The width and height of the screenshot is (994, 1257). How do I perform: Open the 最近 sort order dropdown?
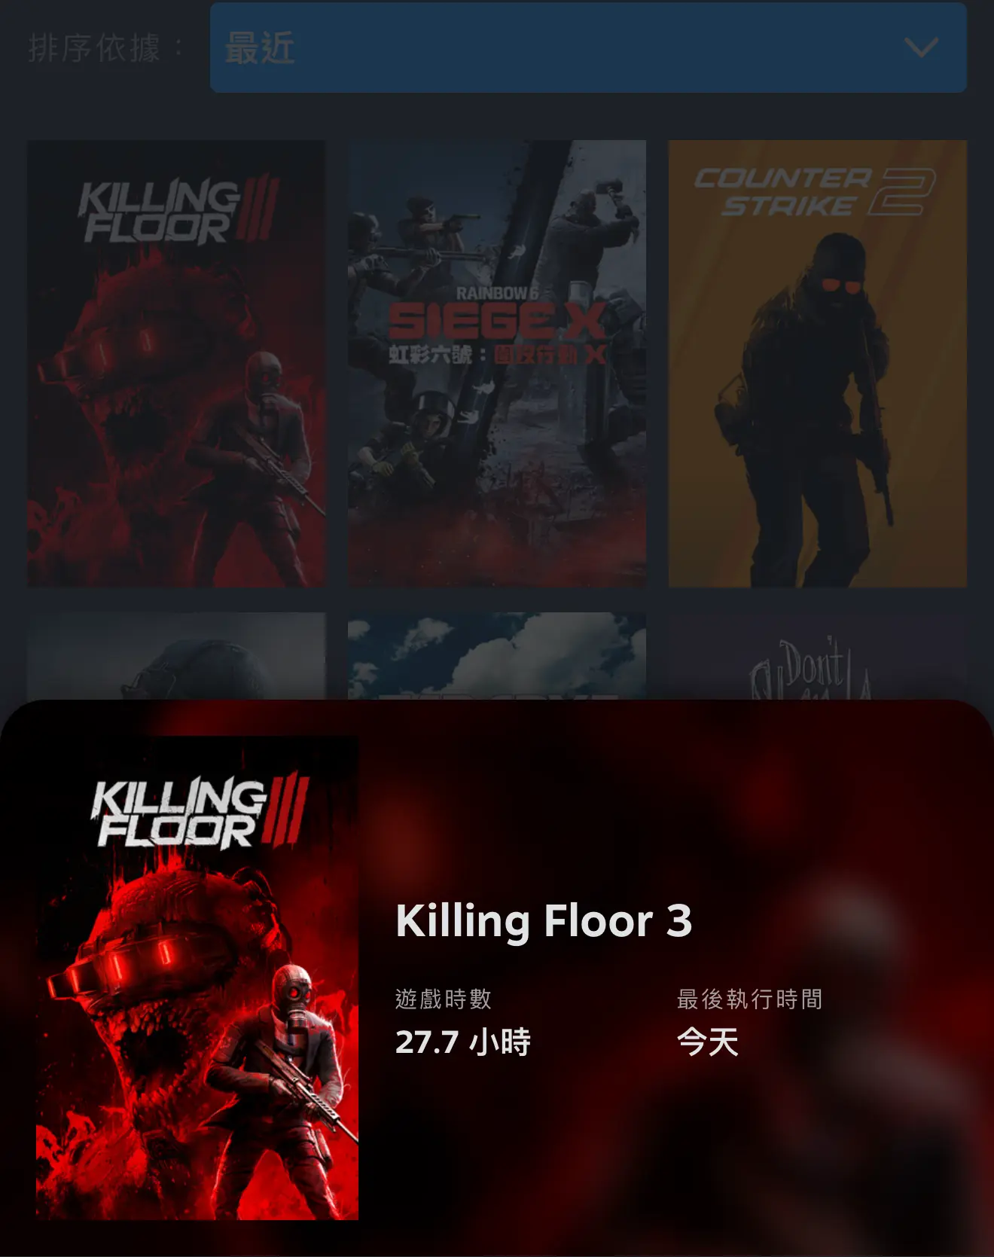click(588, 47)
